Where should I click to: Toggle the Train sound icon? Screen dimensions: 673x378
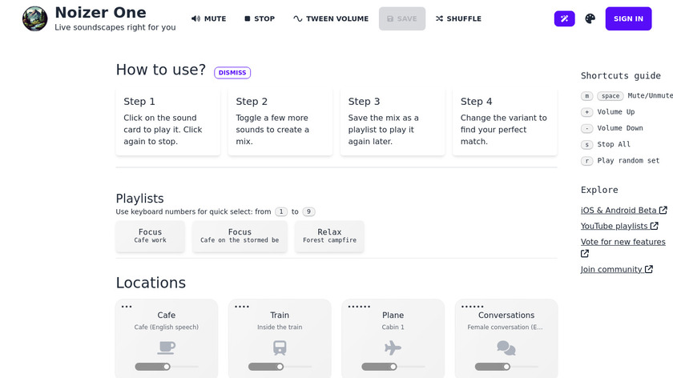click(x=280, y=348)
